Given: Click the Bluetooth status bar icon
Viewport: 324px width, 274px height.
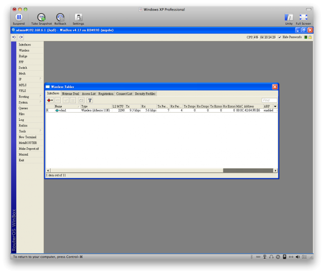Looking at the screenshot, I should pos(252,257).
